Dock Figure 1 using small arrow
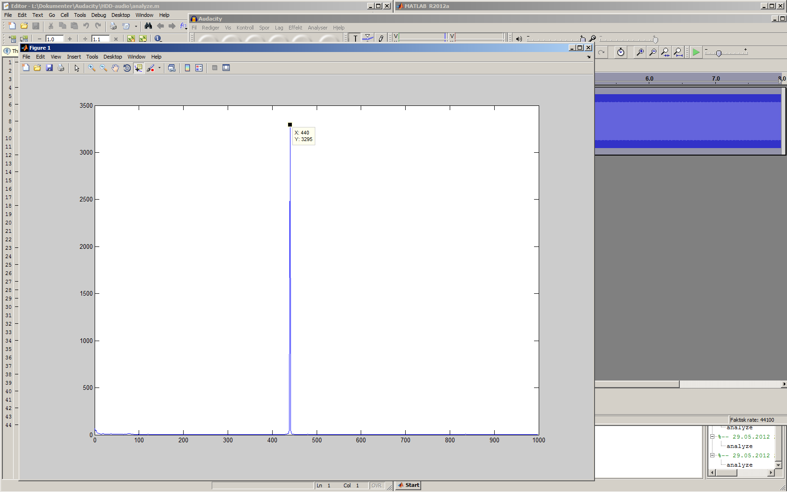This screenshot has width=787, height=492. pyautogui.click(x=589, y=57)
